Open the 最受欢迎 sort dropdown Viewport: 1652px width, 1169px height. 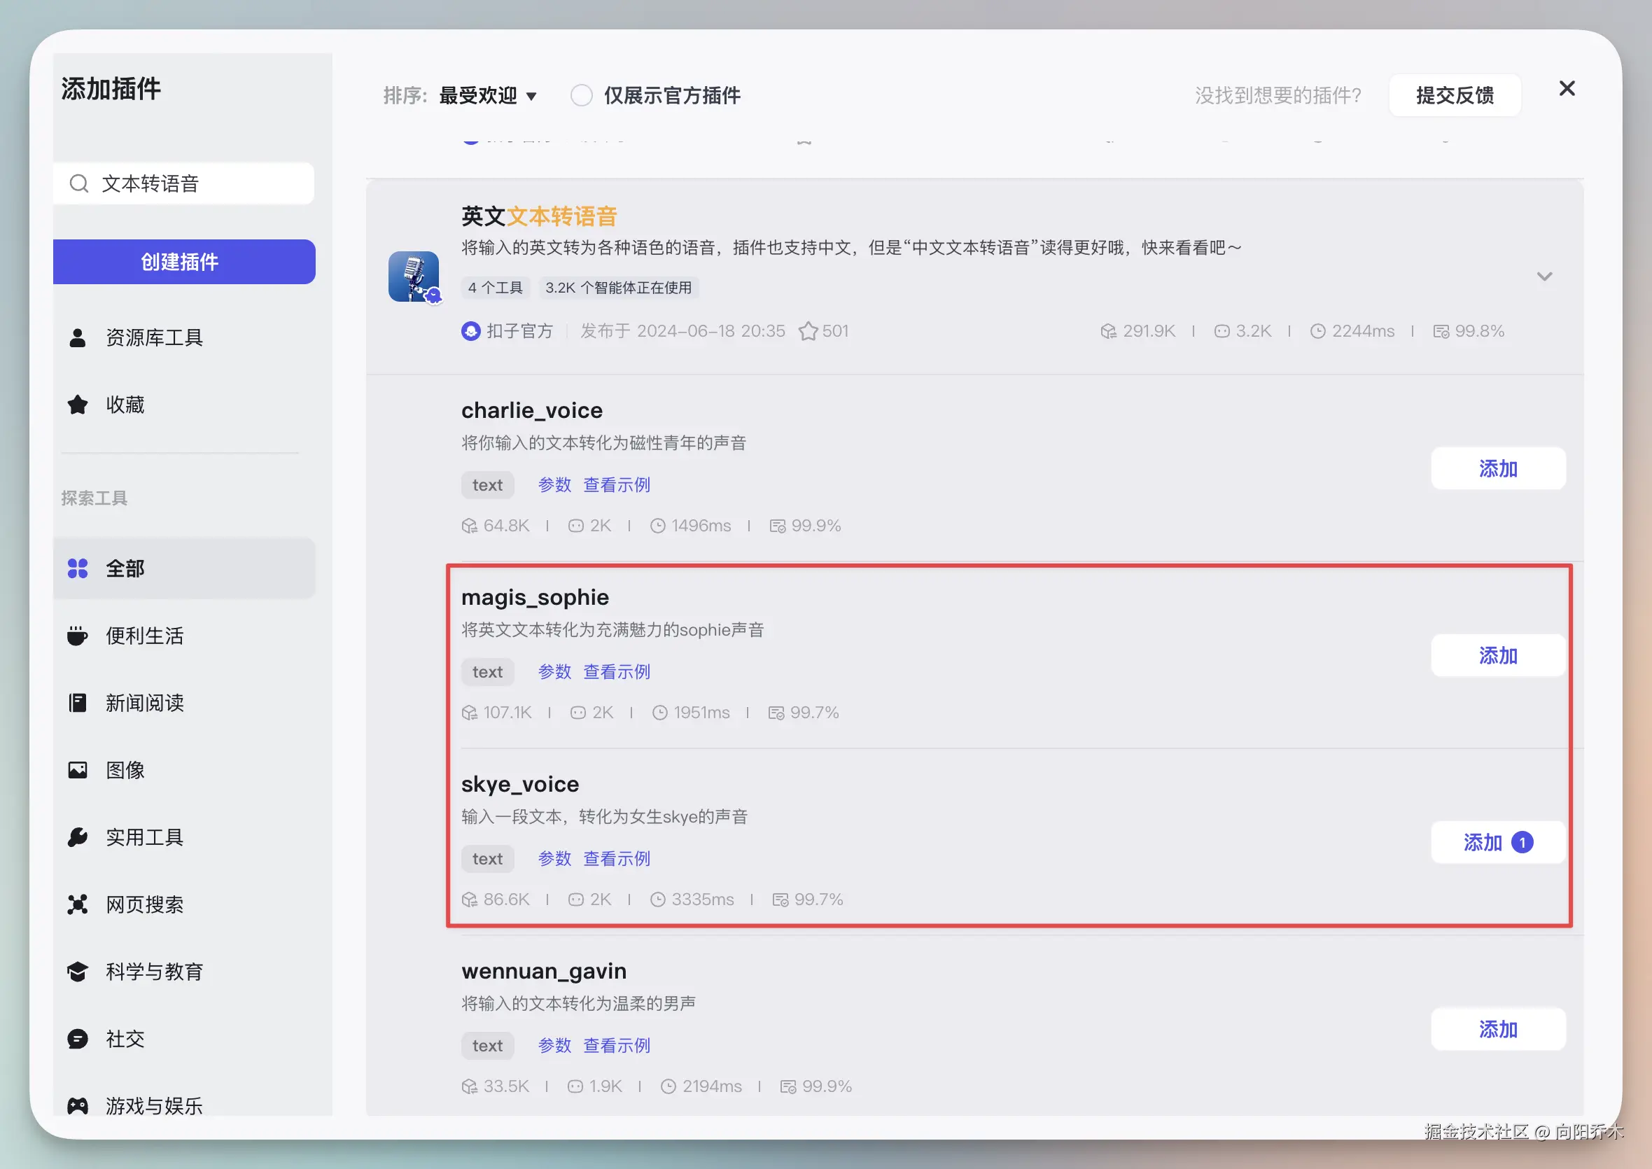[x=488, y=95]
